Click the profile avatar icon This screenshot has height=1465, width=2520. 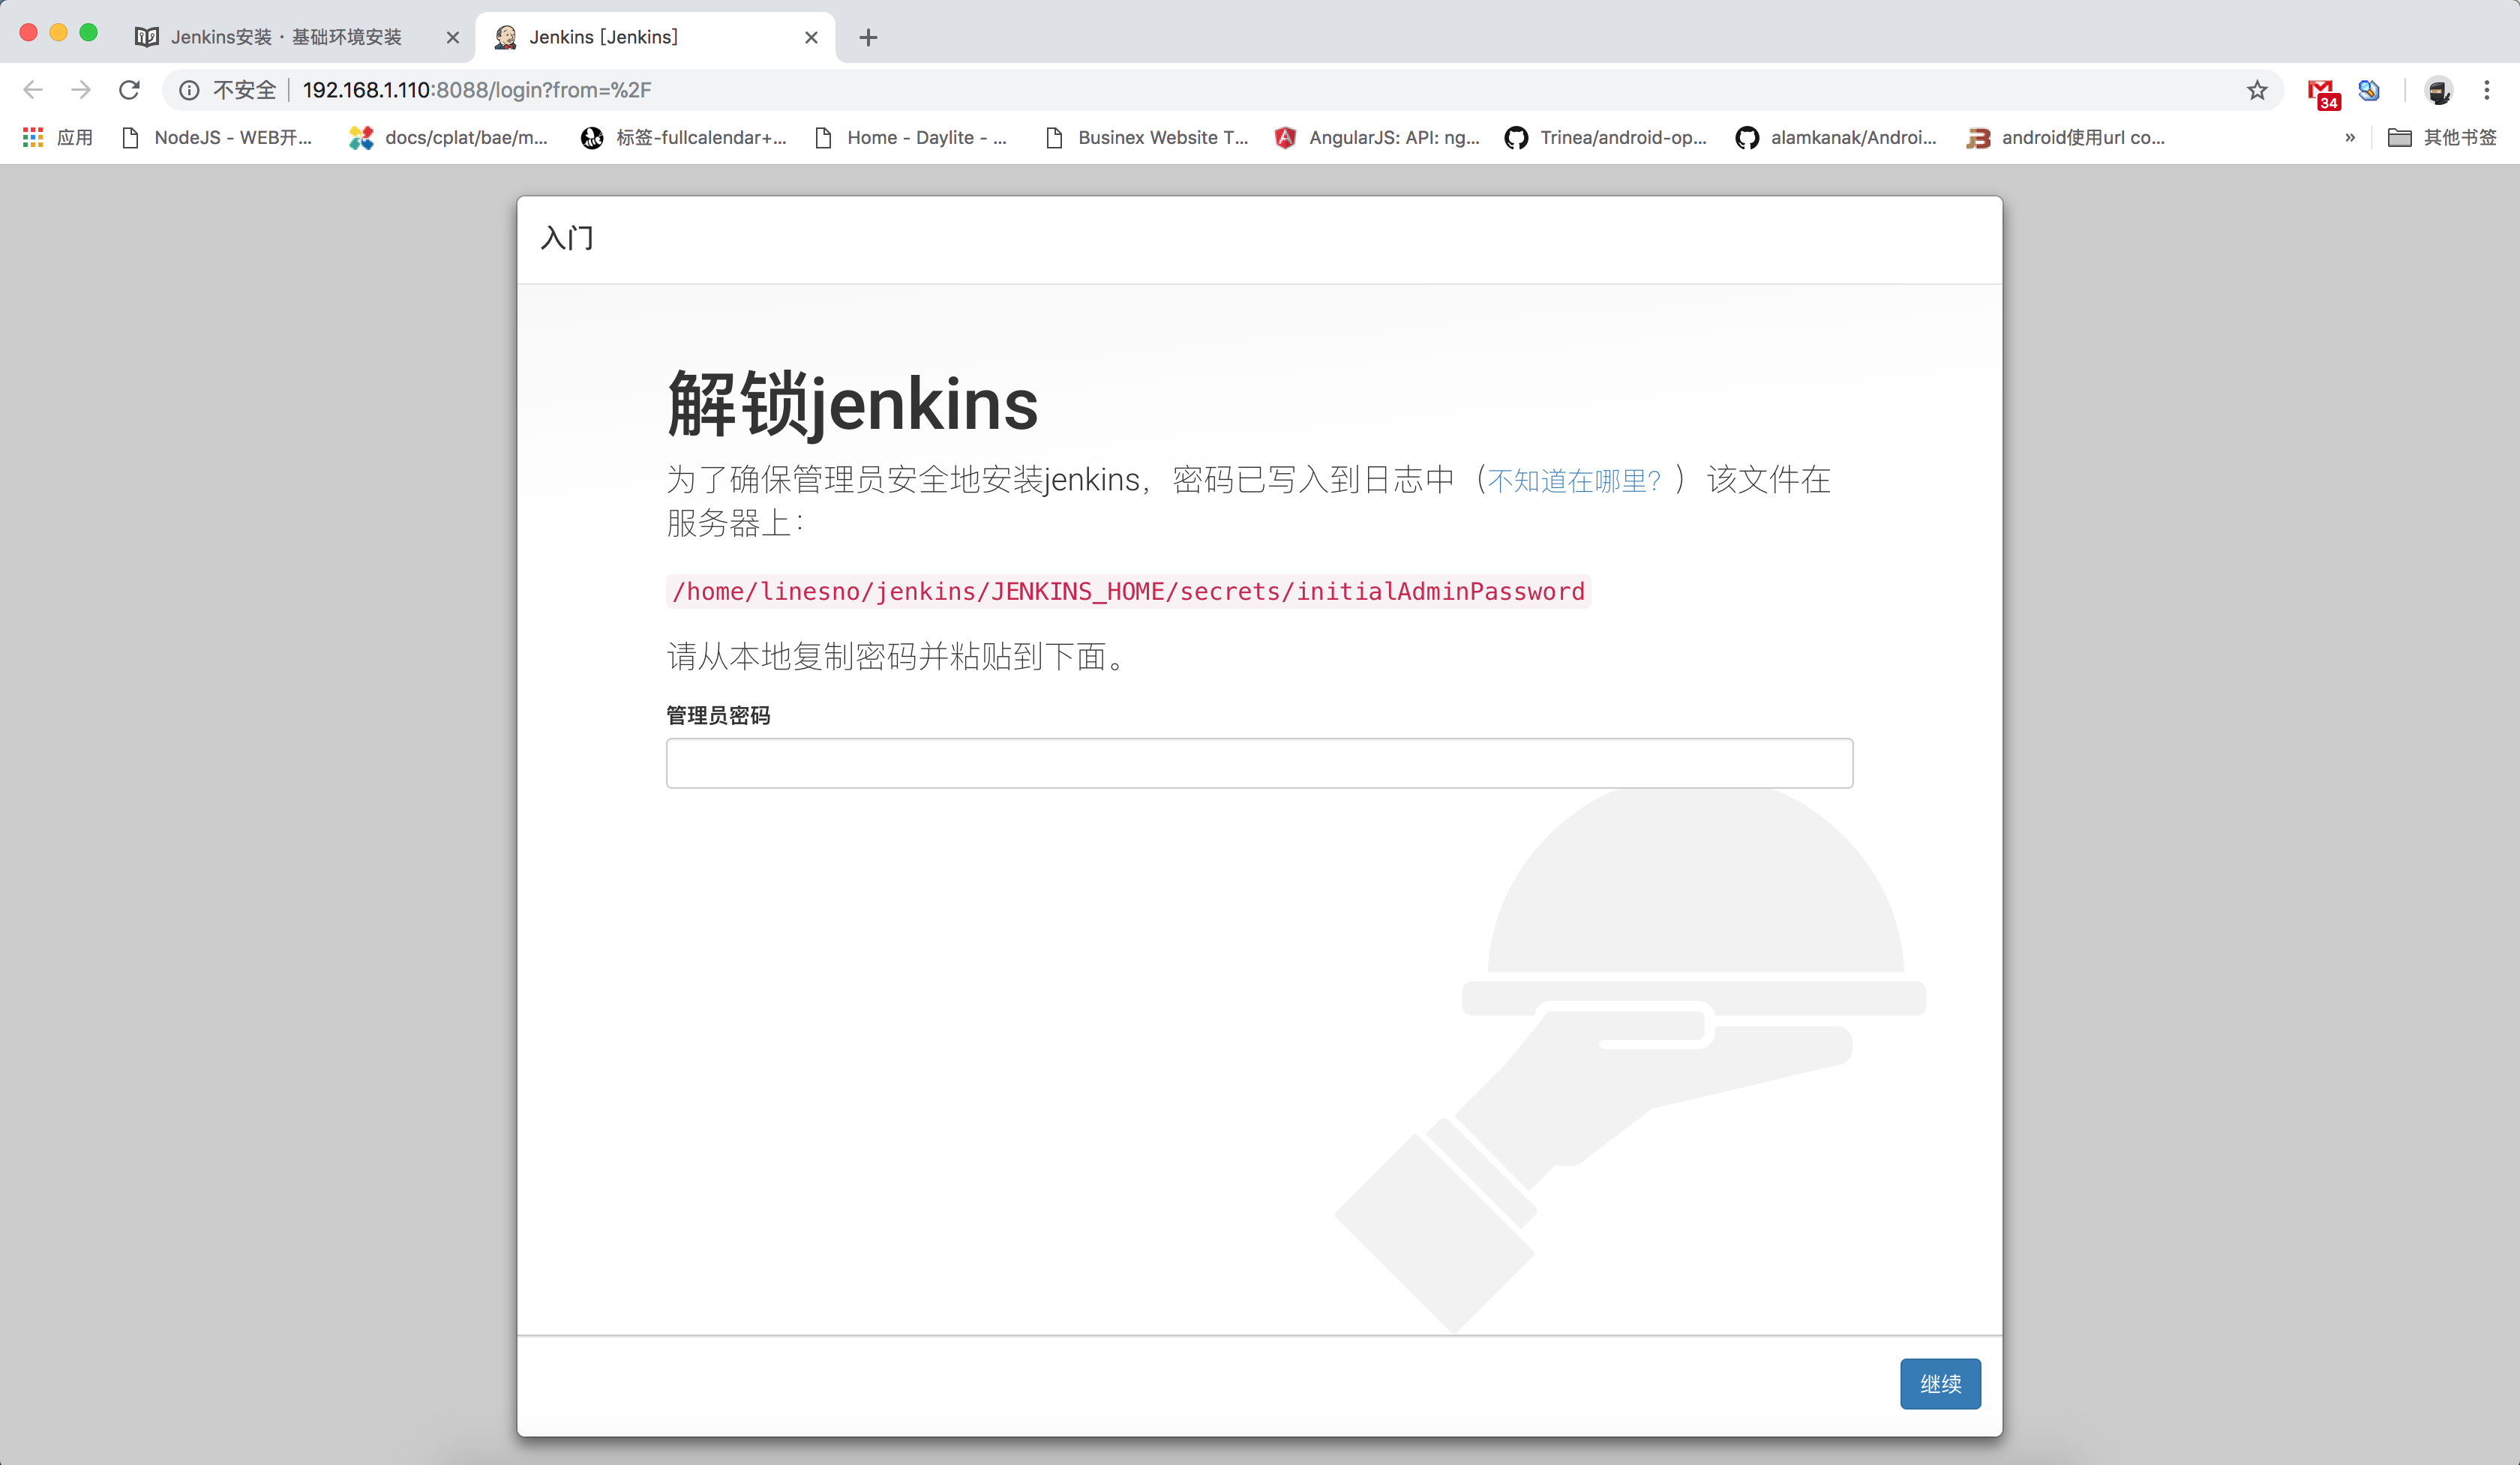pos(2438,91)
